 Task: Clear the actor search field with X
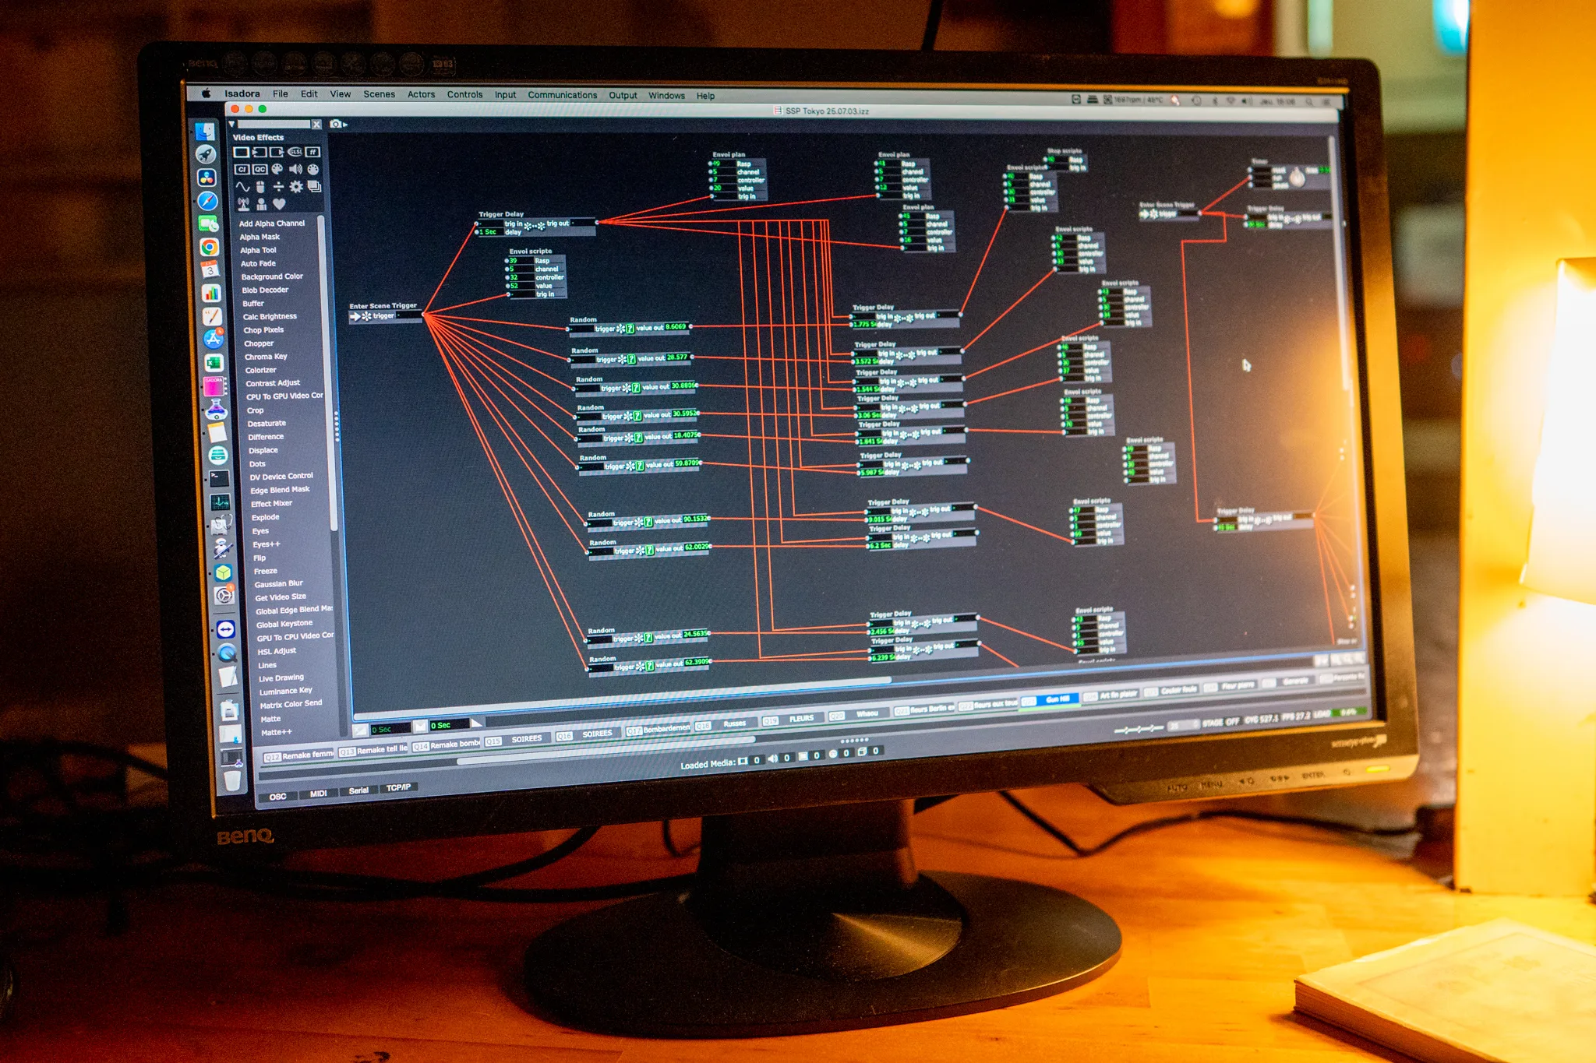[316, 125]
